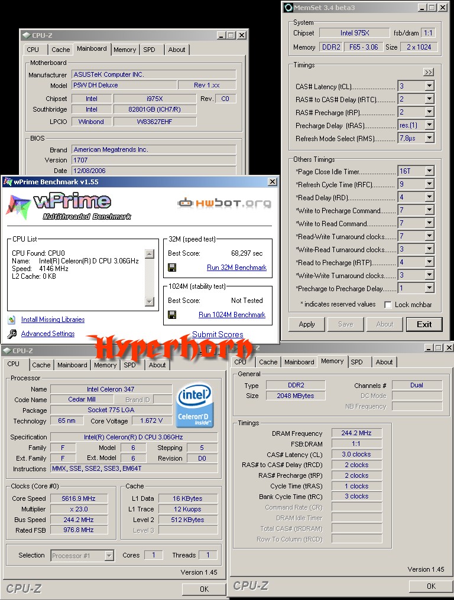Click the MemSet title bar icon
The width and height of the screenshot is (454, 600).
tap(288, 7)
